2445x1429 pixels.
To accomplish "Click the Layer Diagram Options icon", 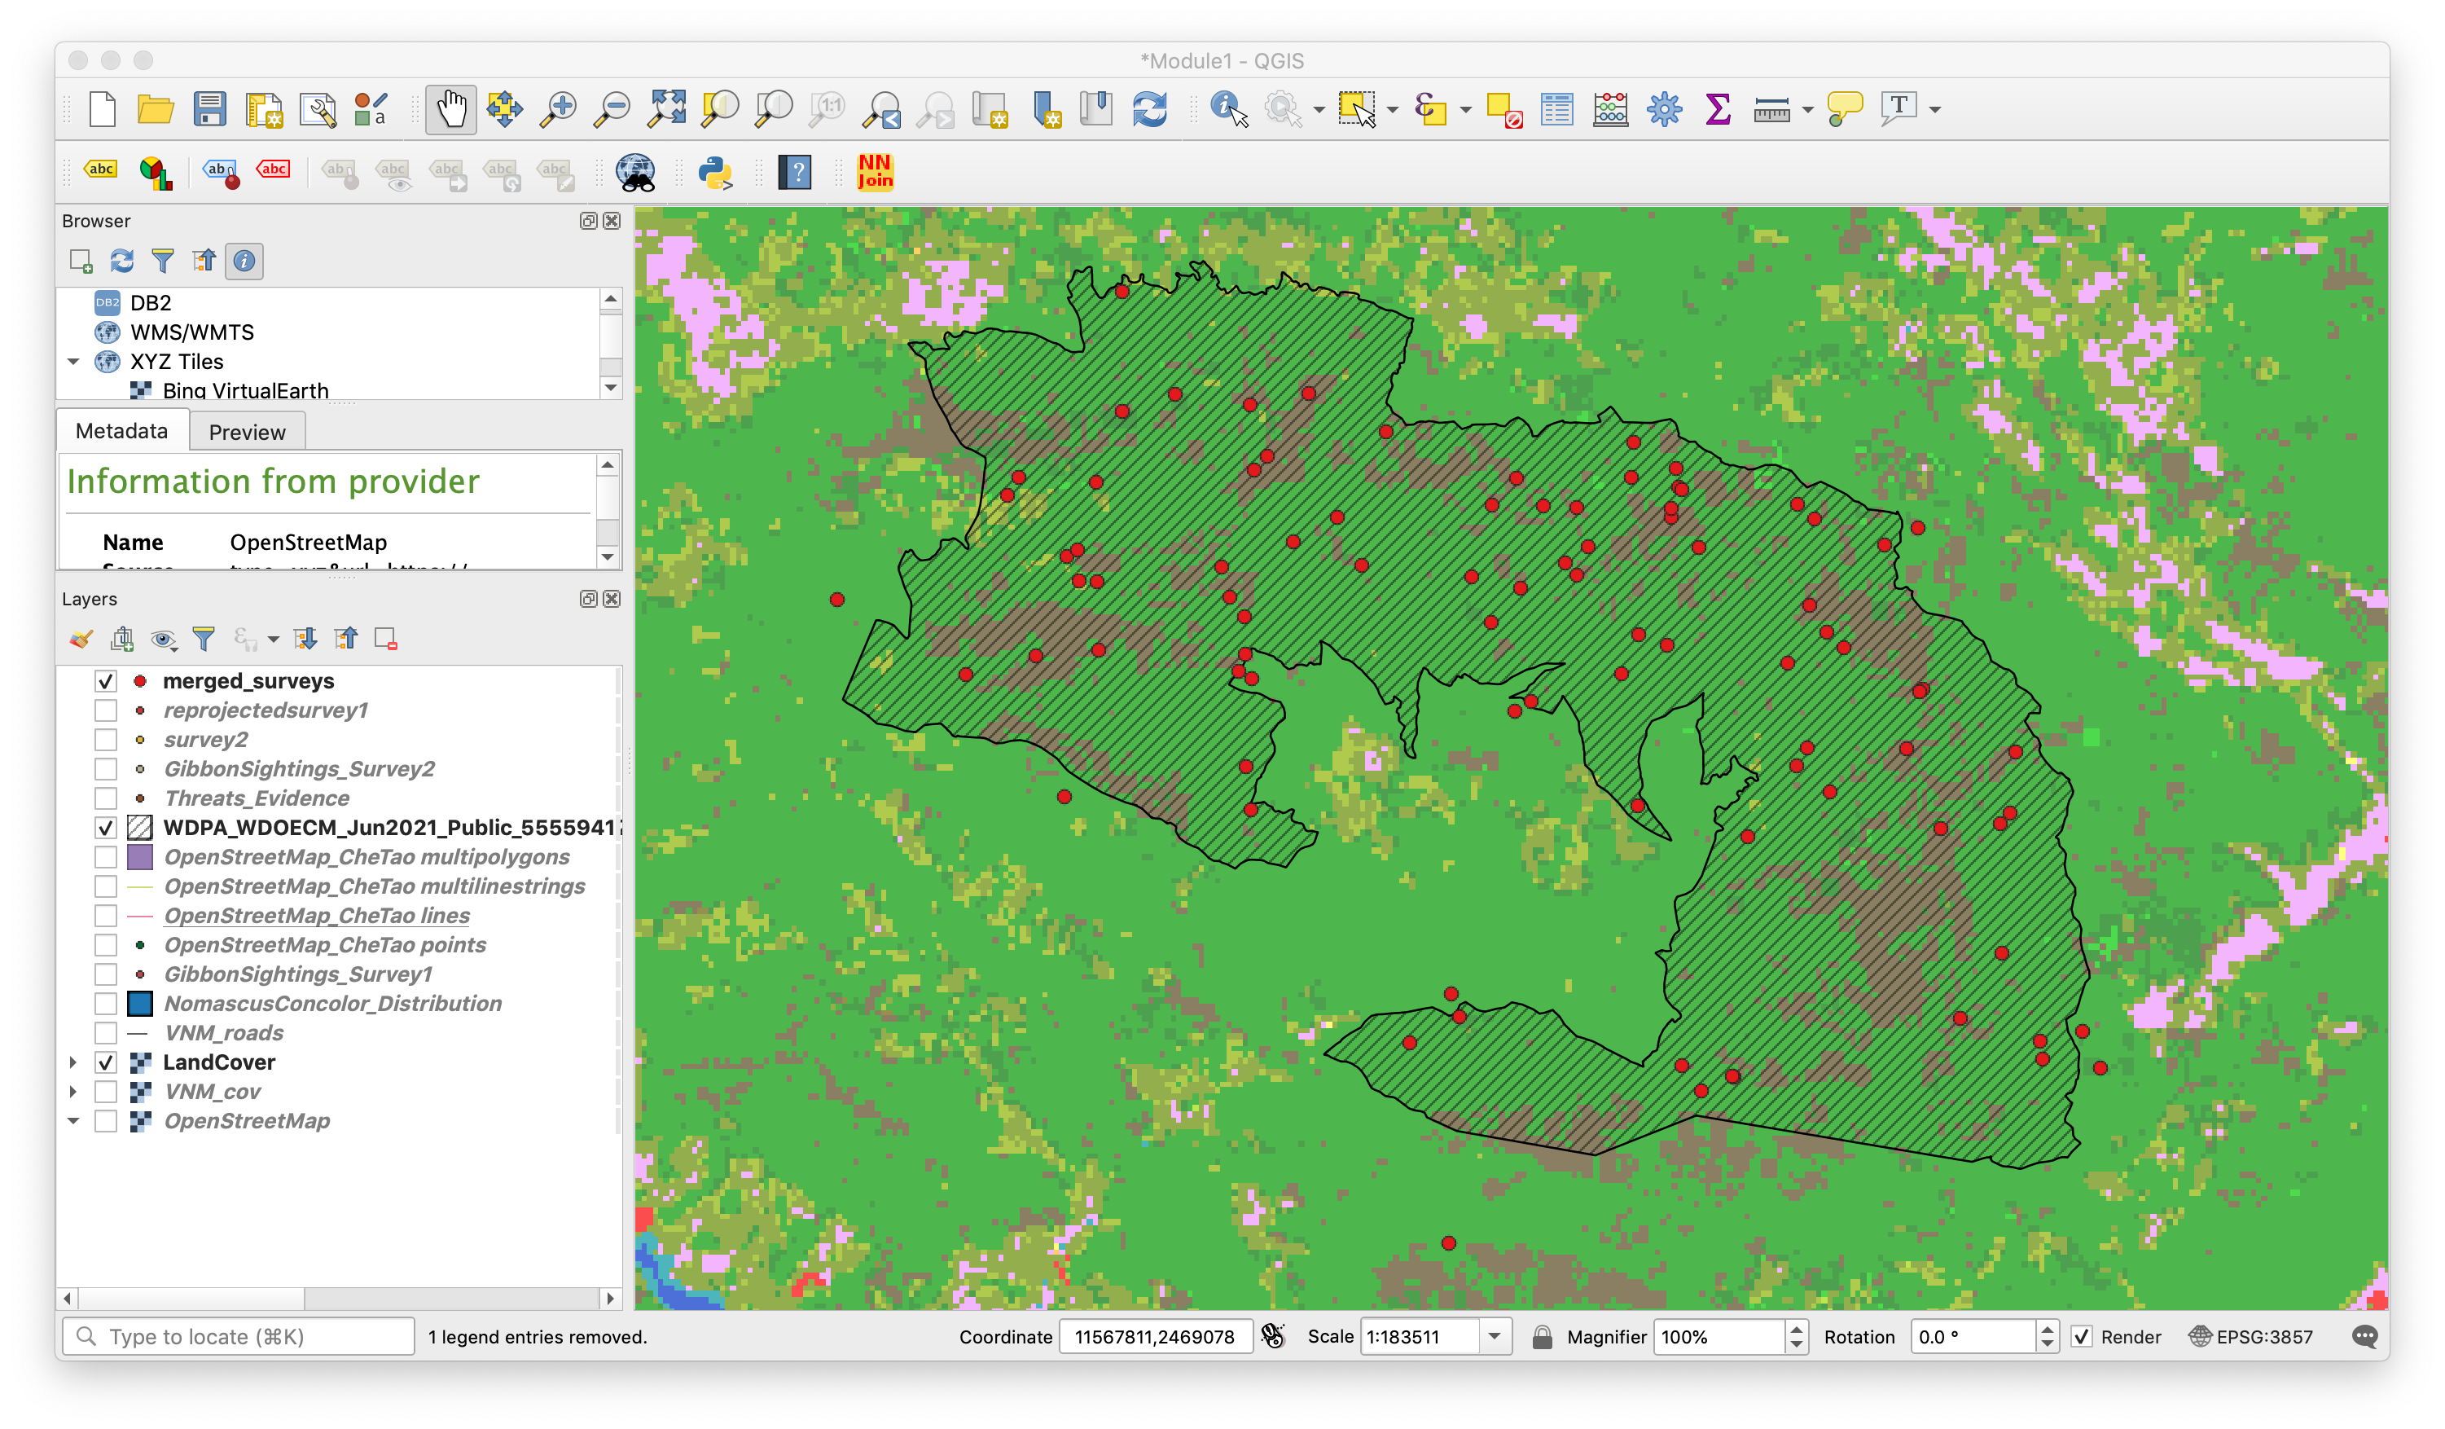I will click(156, 173).
